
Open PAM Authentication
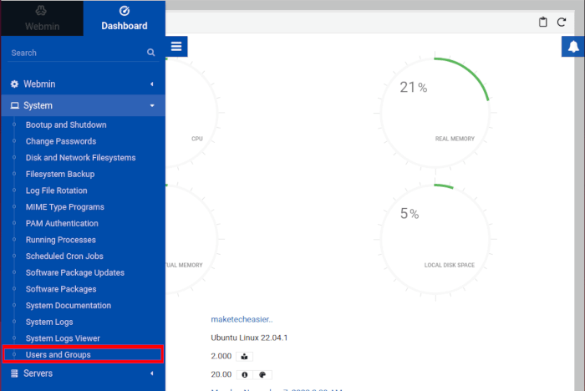62,223
